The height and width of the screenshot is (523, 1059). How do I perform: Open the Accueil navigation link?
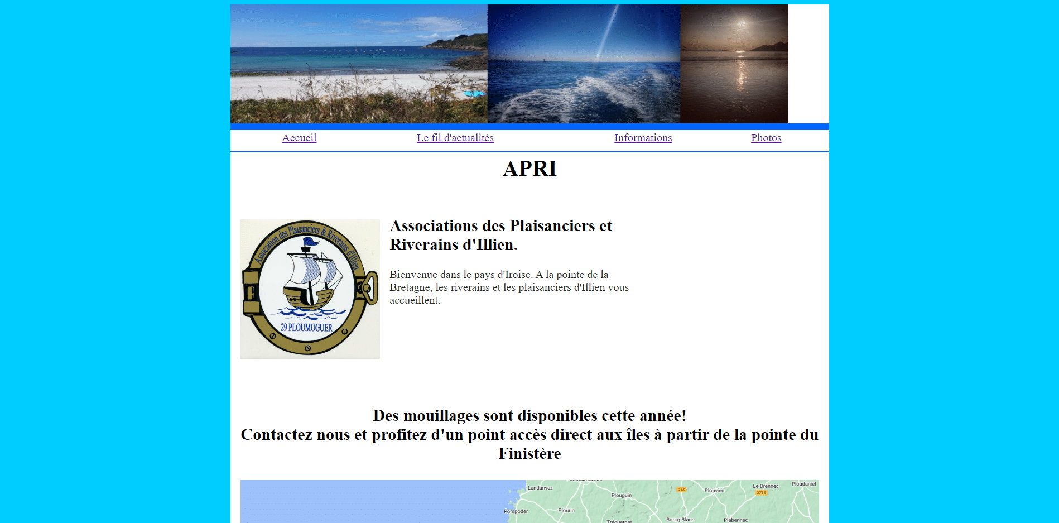[299, 138]
